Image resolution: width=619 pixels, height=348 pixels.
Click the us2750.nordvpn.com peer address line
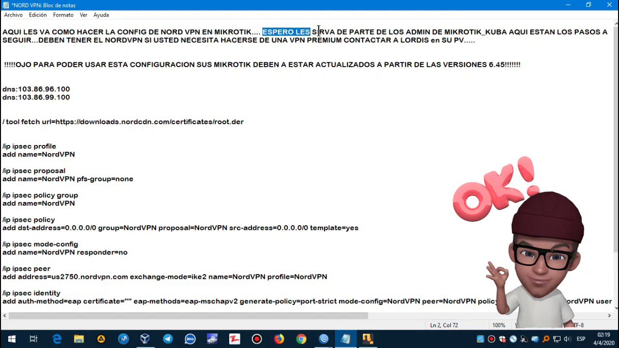click(165, 277)
